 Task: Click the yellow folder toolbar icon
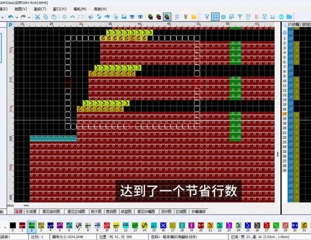click(194, 17)
